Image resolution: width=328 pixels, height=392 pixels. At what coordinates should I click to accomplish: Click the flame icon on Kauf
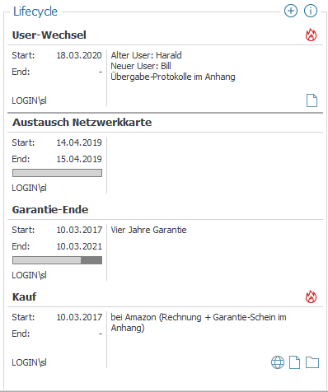311,296
